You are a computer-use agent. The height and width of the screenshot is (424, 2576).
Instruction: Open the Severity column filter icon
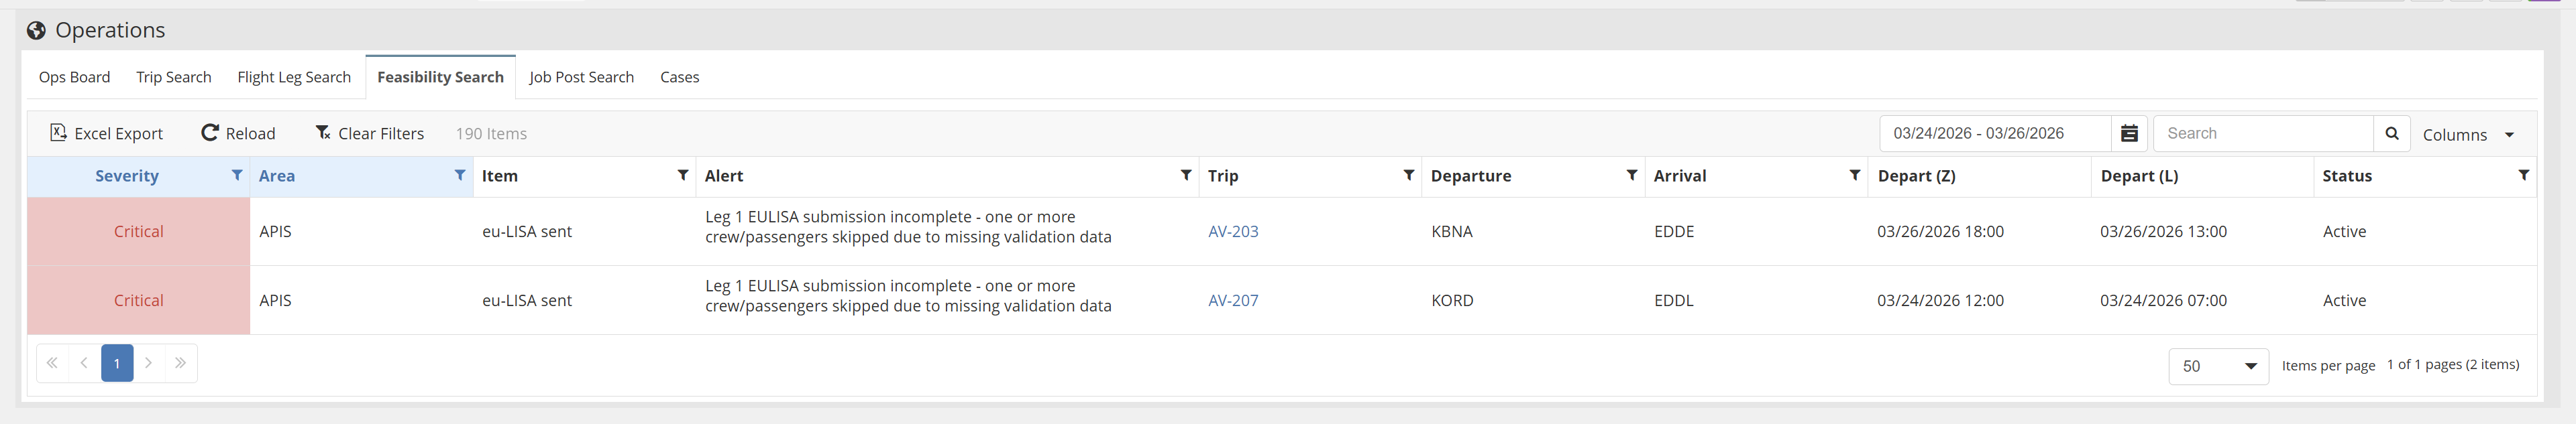(237, 175)
